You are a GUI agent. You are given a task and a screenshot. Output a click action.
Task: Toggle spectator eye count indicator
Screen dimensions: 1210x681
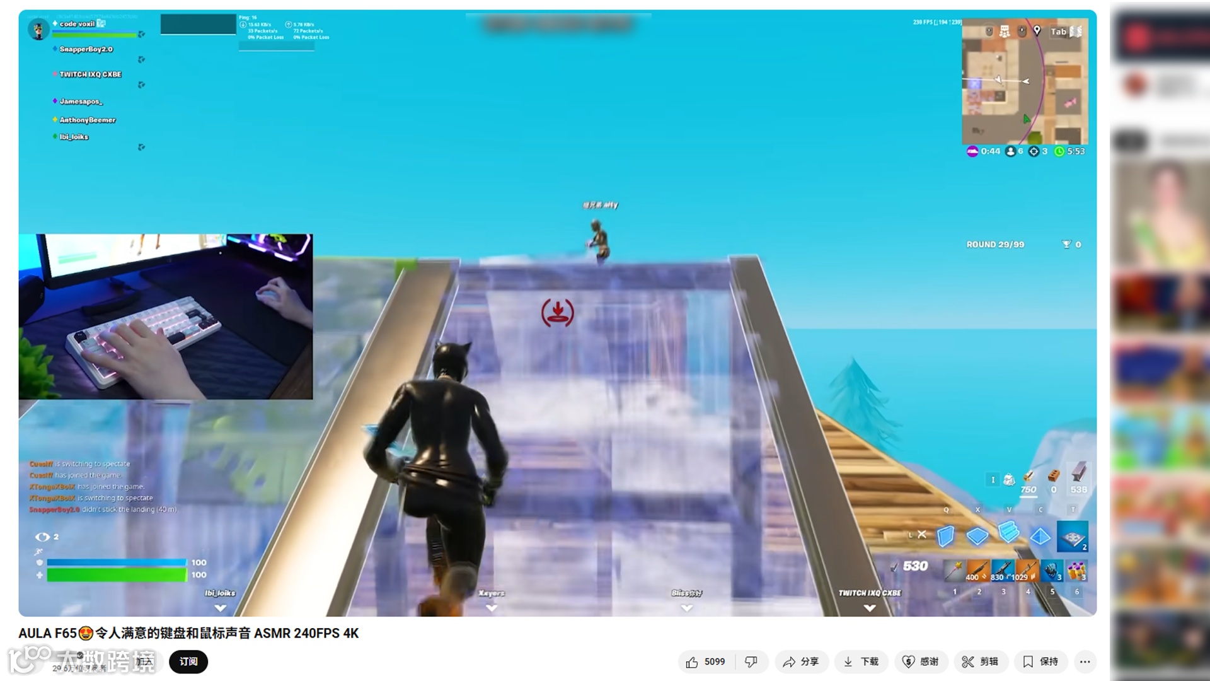pos(43,537)
